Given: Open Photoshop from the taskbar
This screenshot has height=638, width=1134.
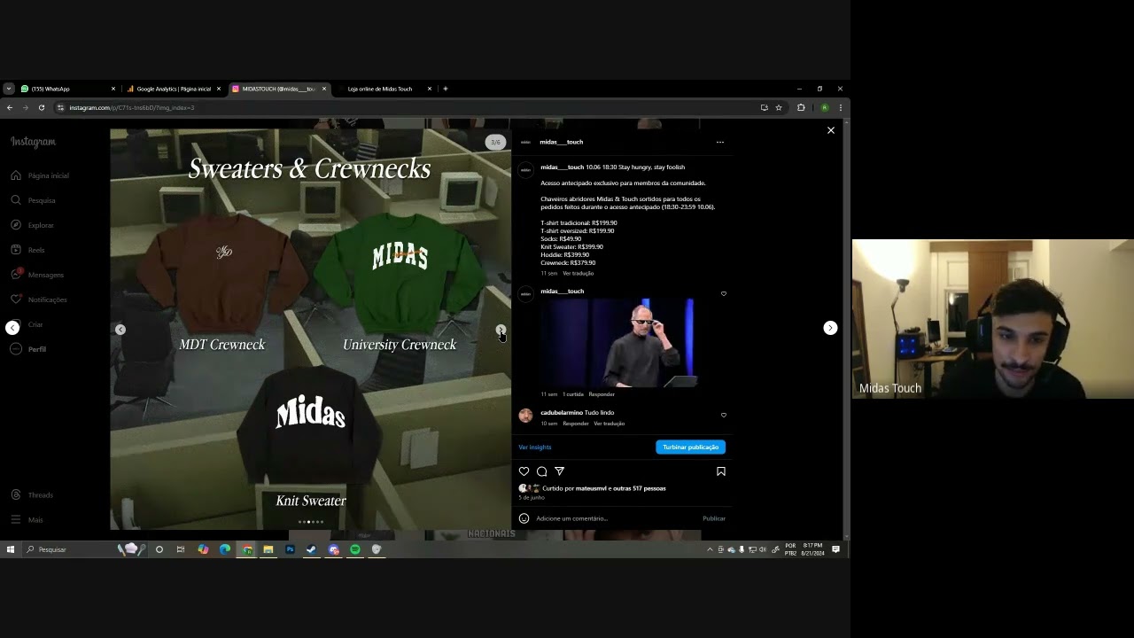Looking at the screenshot, I should click(x=290, y=549).
